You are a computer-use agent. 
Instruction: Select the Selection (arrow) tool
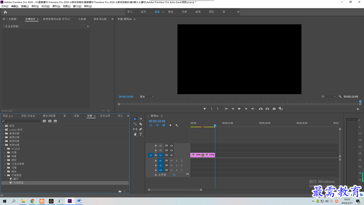(135, 119)
